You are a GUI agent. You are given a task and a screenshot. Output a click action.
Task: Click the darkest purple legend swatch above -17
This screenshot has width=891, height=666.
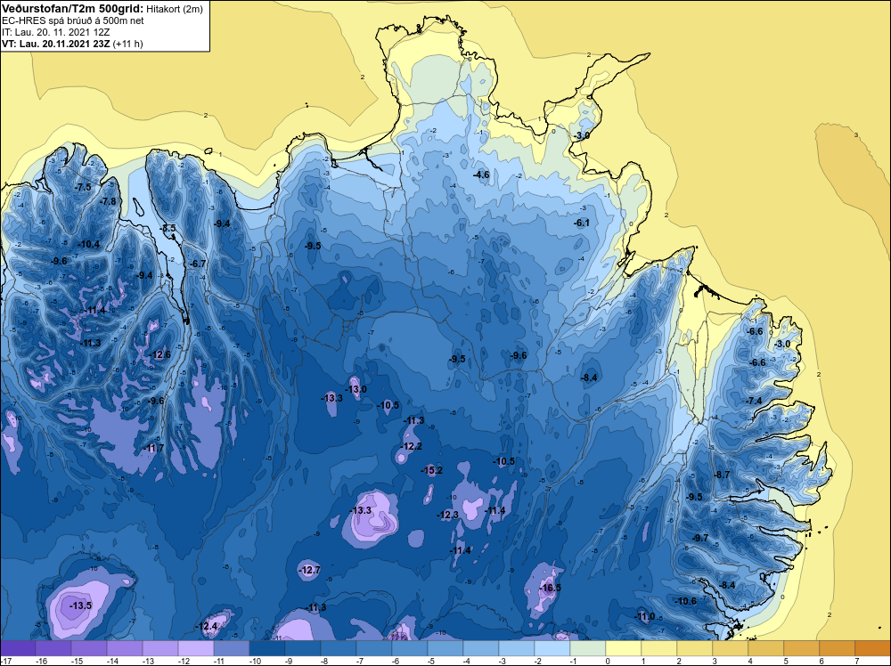18,648
